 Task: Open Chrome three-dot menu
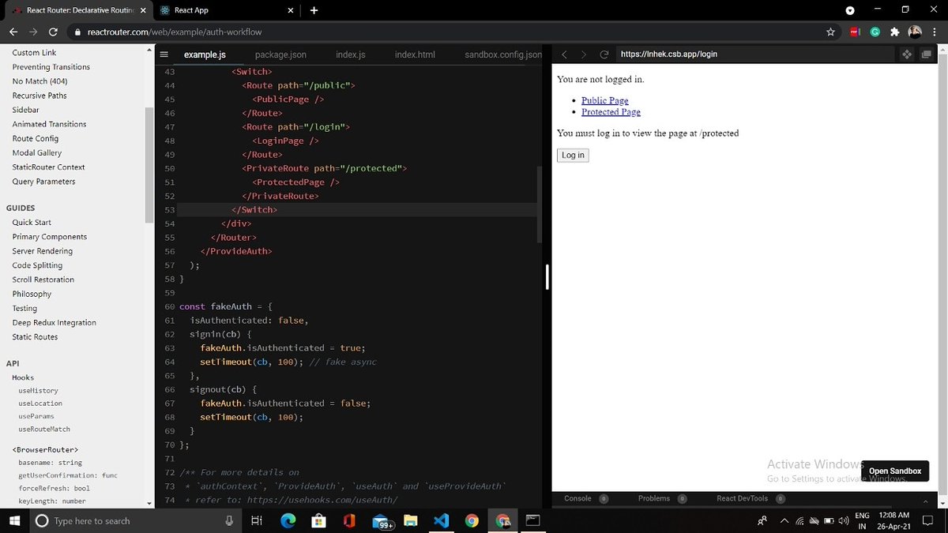pyautogui.click(x=935, y=32)
